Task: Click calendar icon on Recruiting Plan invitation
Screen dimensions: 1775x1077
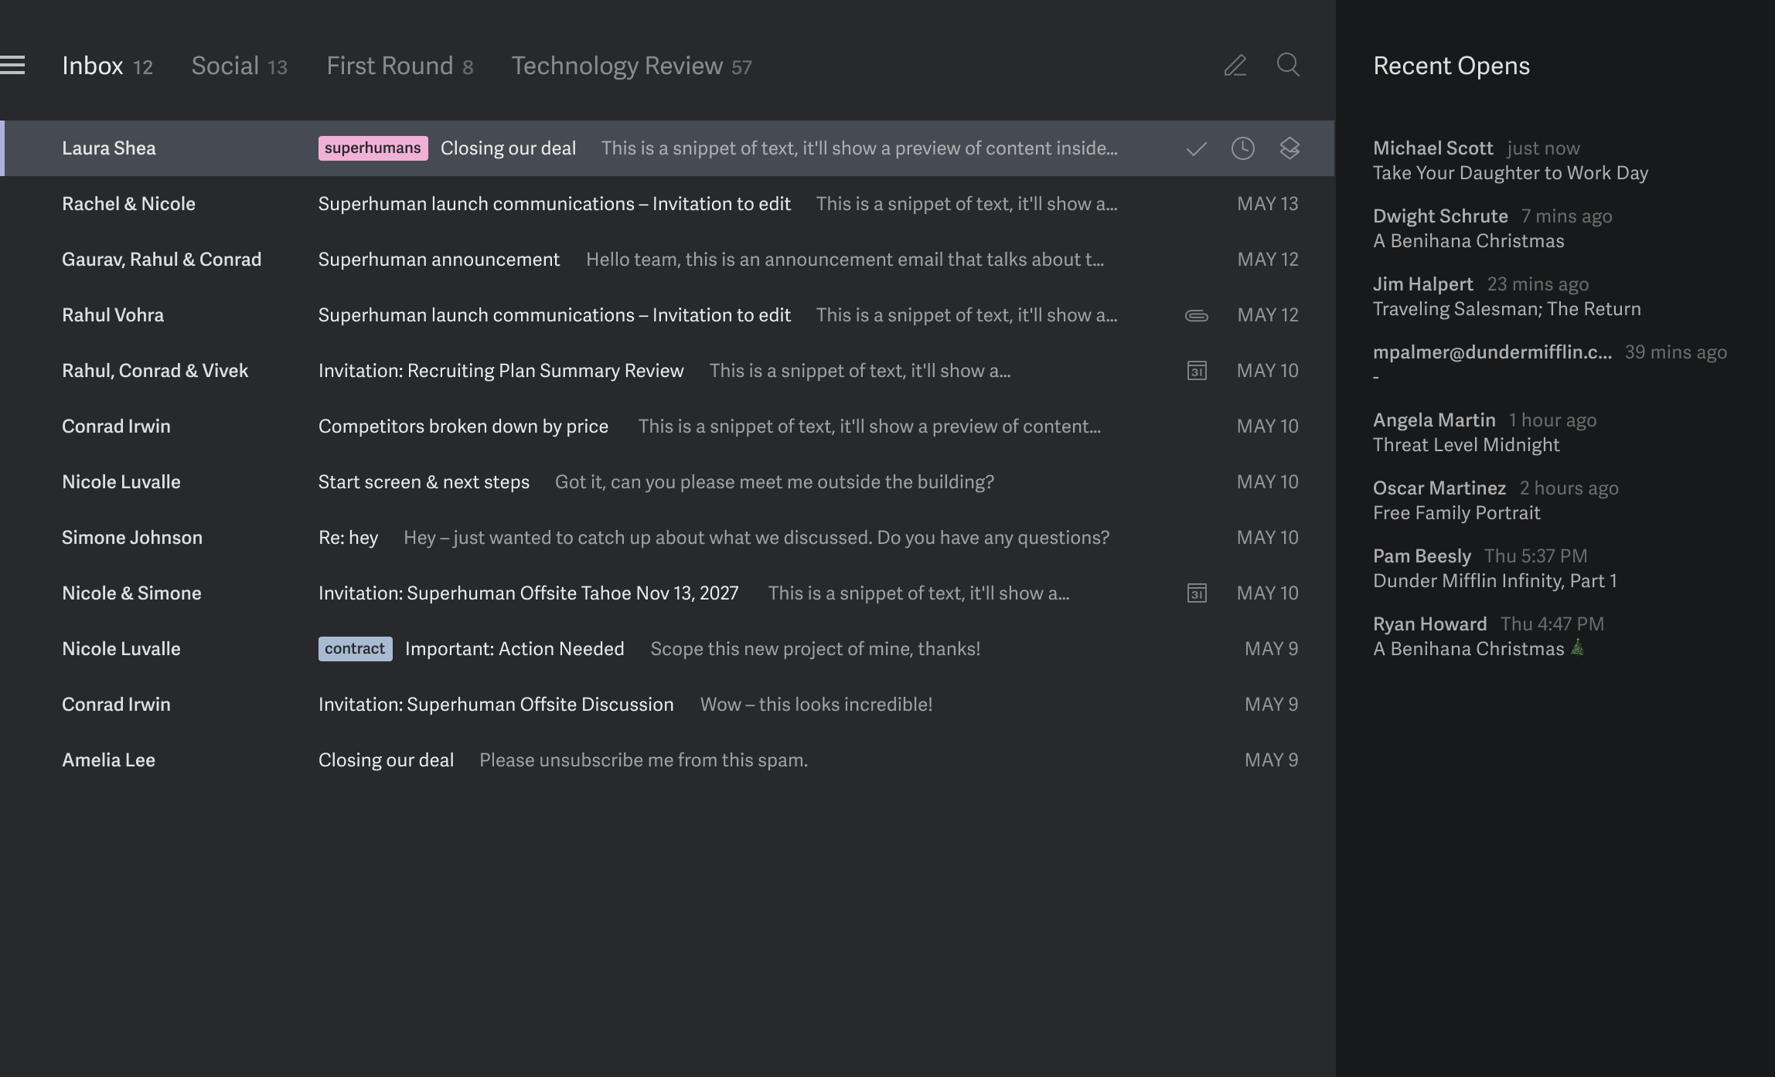Action: 1197,371
